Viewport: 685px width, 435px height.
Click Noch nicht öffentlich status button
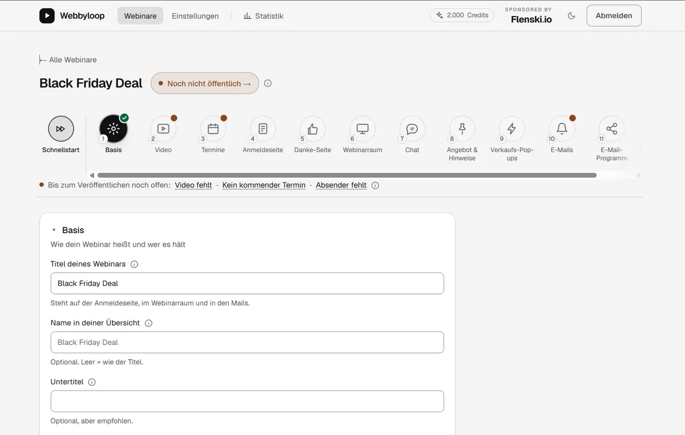click(x=205, y=83)
